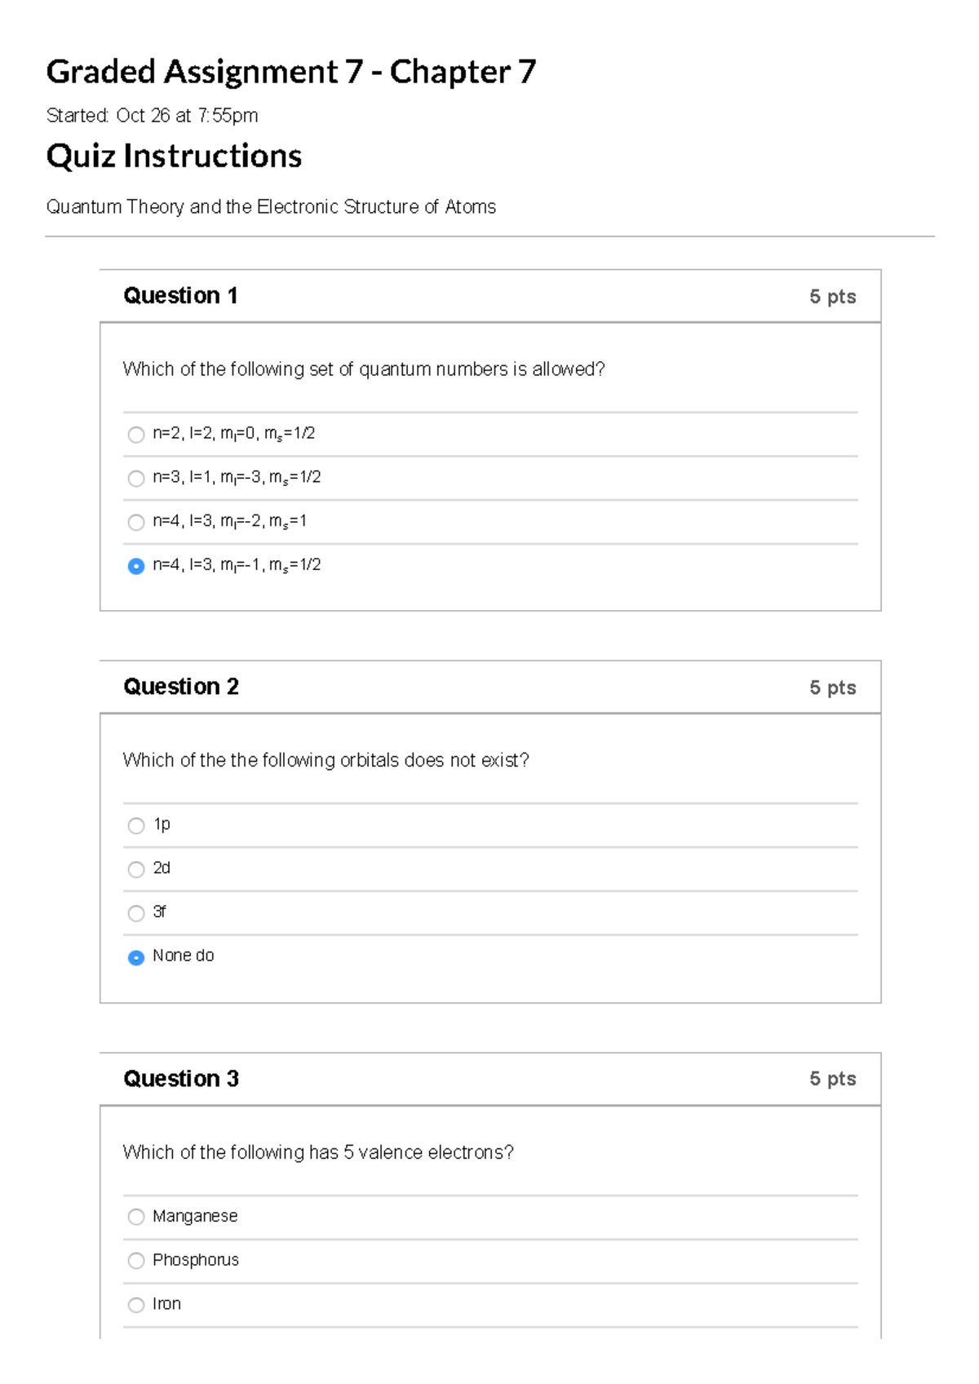Choose answer n=4, l=3, ml=-2, ms=1
Screen dimensions: 979x1384
point(136,522)
